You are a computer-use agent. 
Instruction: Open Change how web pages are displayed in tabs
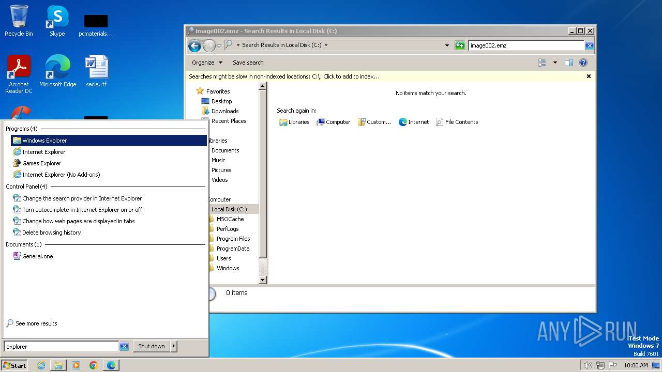pyautogui.click(x=109, y=221)
